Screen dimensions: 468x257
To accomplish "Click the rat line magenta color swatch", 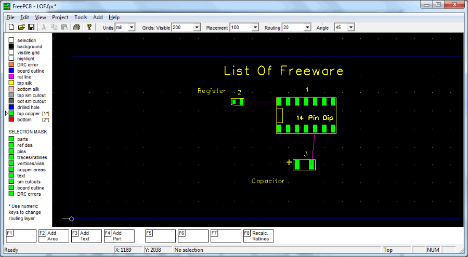I will click(x=11, y=77).
